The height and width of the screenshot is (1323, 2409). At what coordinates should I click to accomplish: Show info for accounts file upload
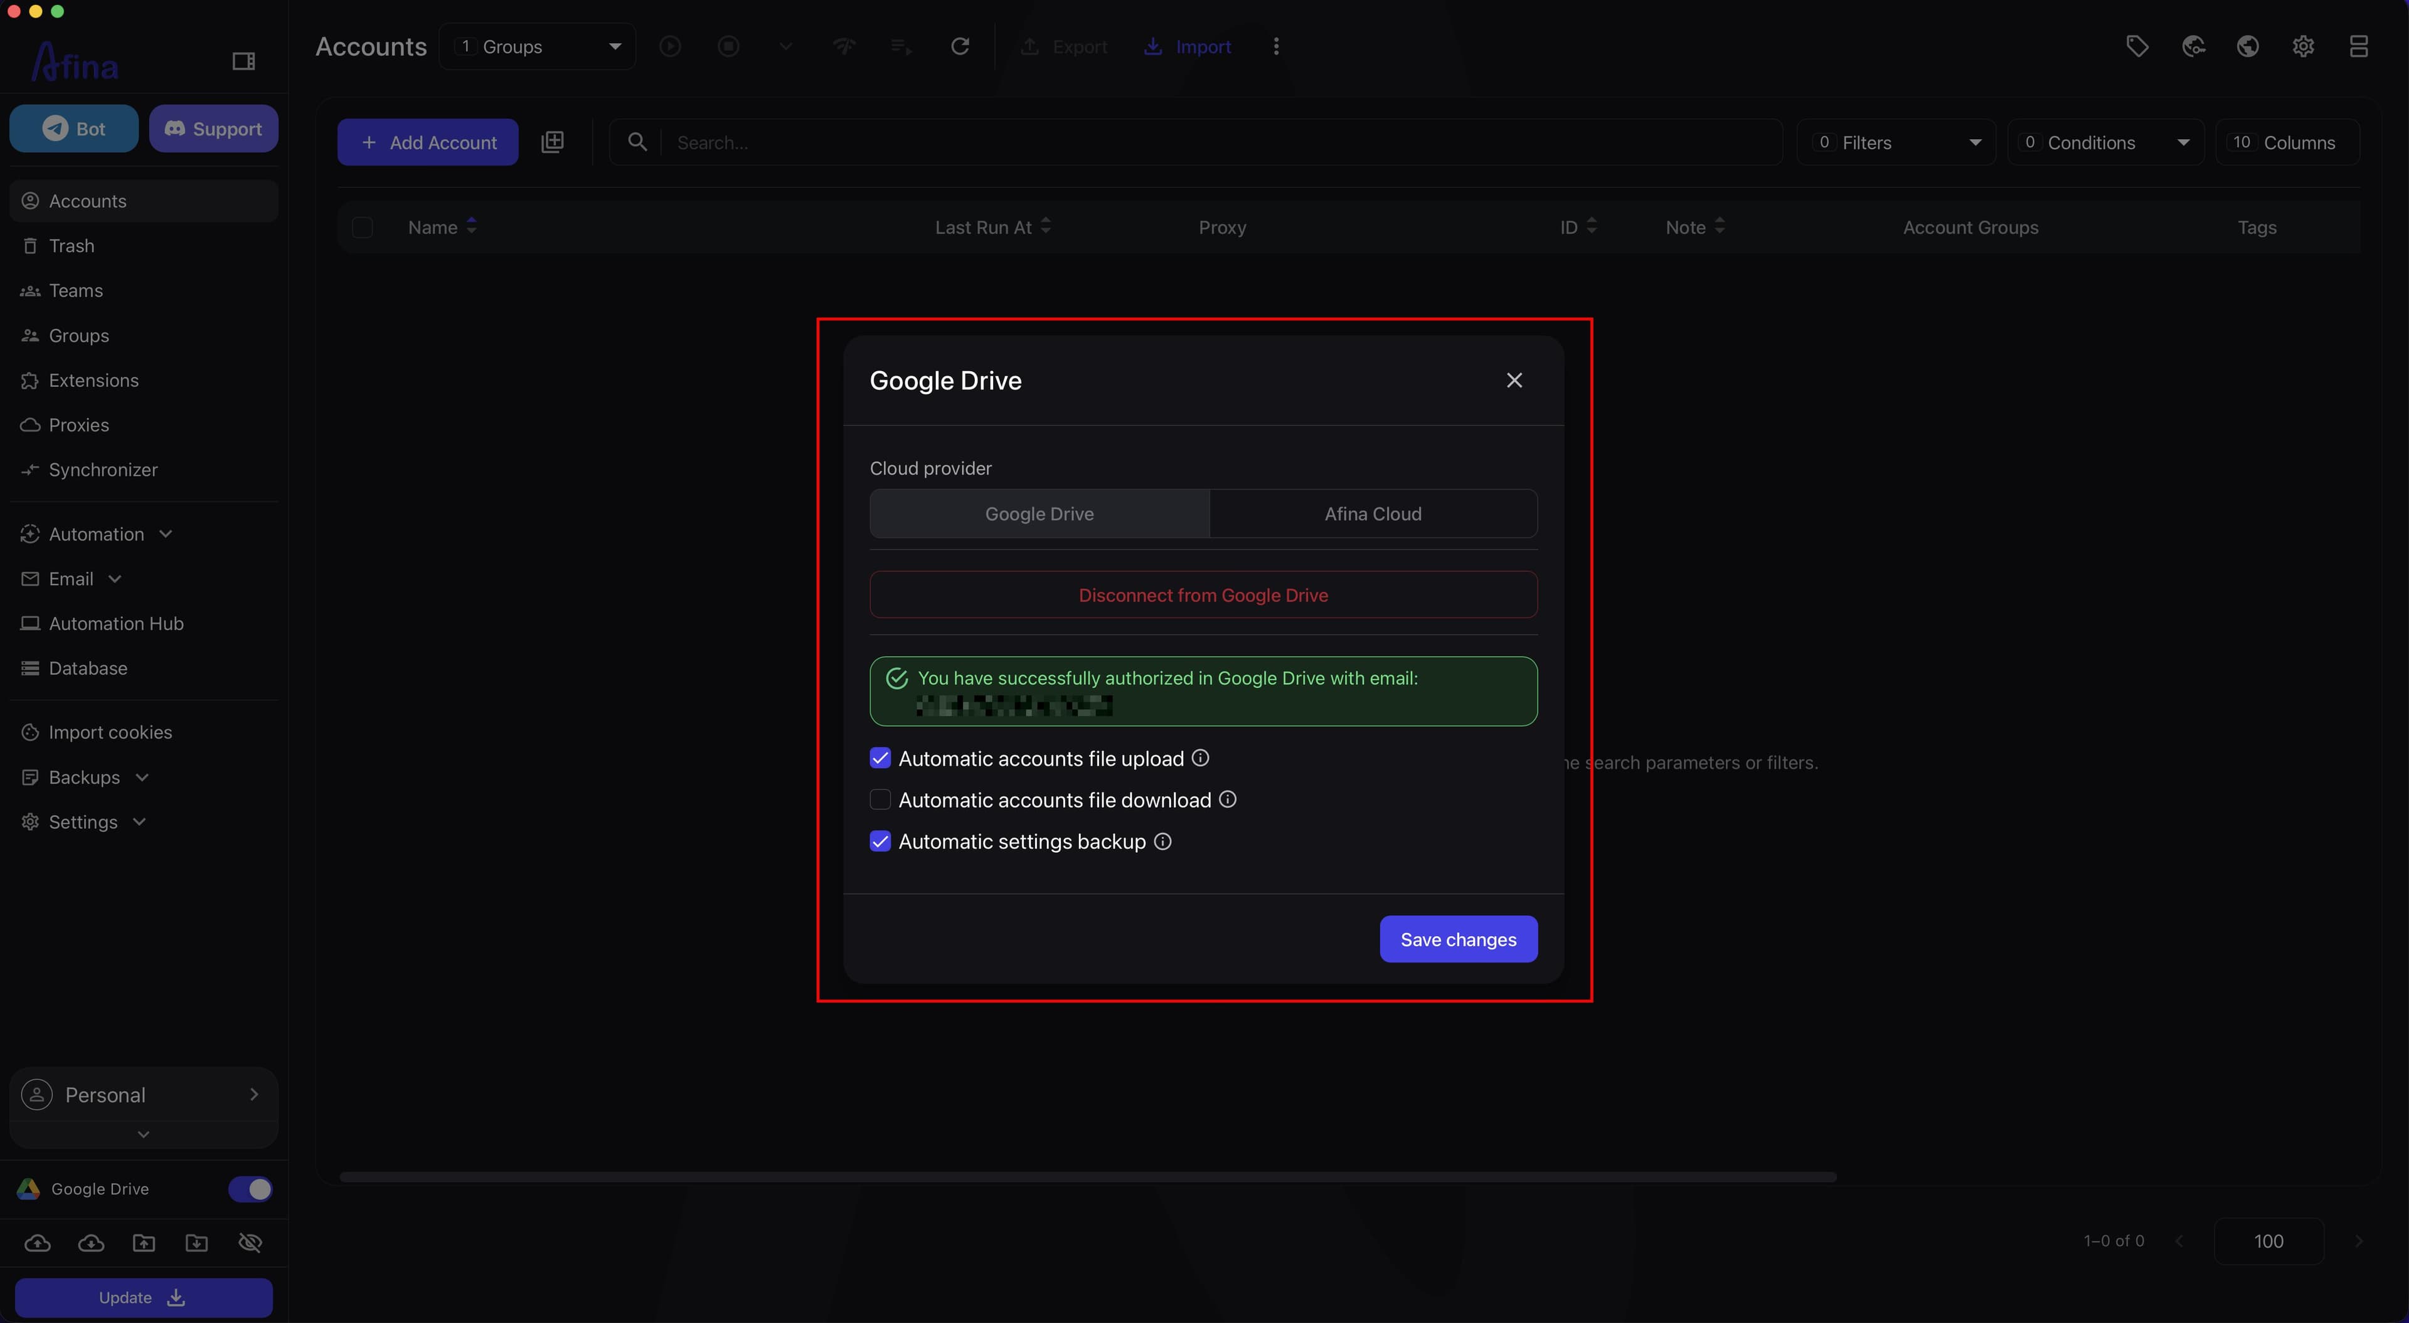pyautogui.click(x=1201, y=758)
